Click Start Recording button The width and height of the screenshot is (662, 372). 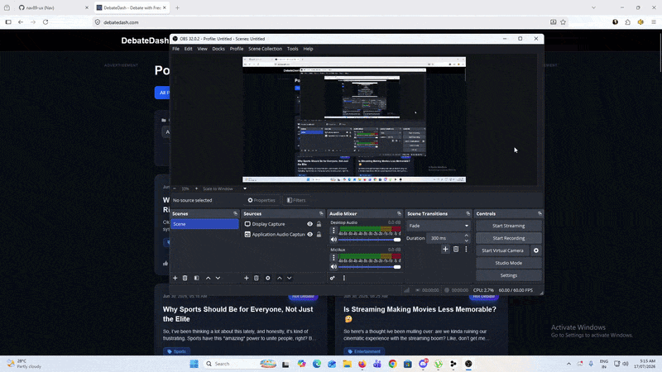pos(508,238)
